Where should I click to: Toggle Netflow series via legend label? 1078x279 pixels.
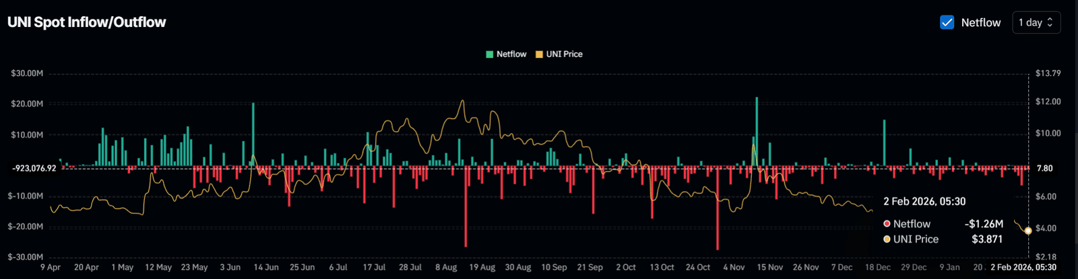coord(511,54)
